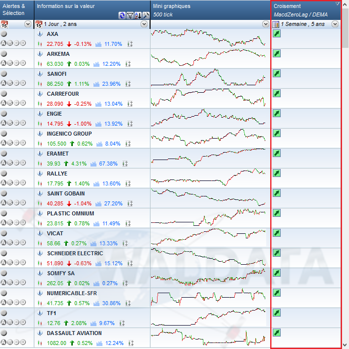
Task: Click the green signal arrow for CARREFOUR
Action: click(x=277, y=93)
